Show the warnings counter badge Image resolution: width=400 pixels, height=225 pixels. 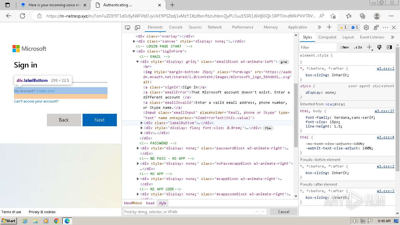click(343, 27)
